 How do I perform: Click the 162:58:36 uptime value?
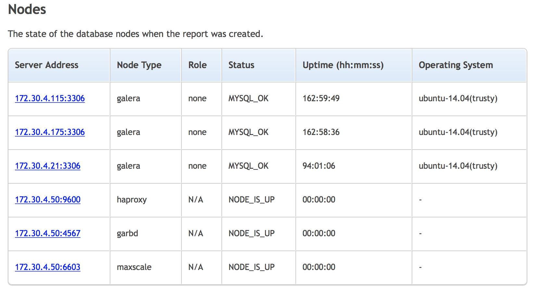coord(321,132)
